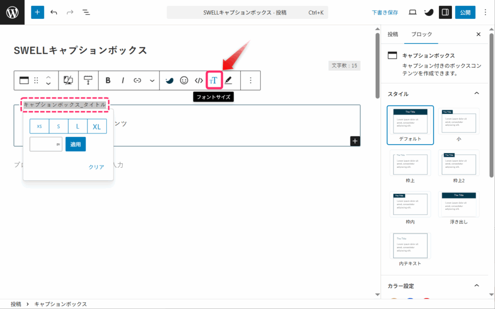Click the post title SWELLキャプションボックス

81,50
